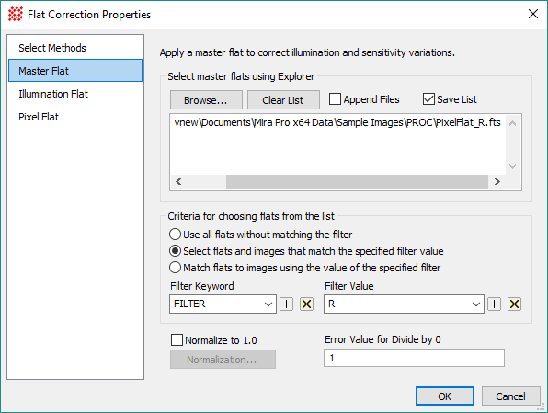
Task: Uncheck the Save List checkbox
Action: click(428, 99)
